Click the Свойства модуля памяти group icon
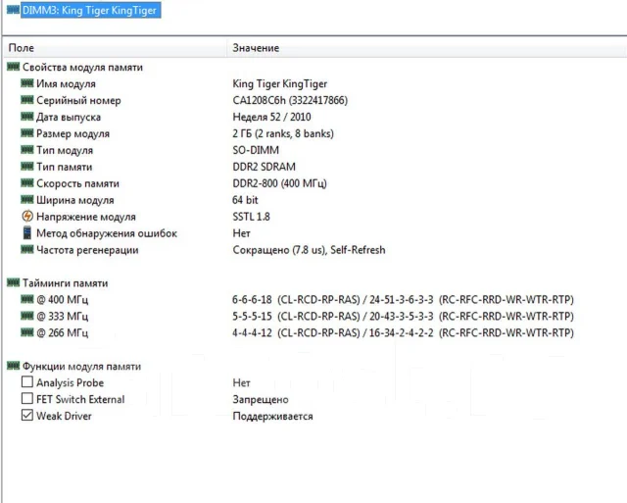 click(13, 67)
